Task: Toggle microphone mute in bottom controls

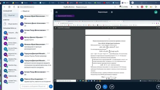Action: click(x=98, y=87)
